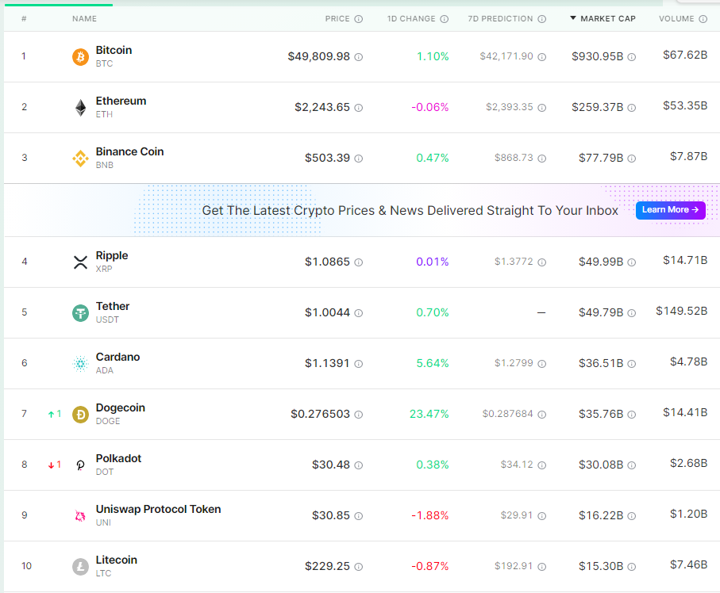Viewport: 720px width, 593px height.
Task: Open info icon beside Litecoin market cap $15.30B
Action: (632, 567)
